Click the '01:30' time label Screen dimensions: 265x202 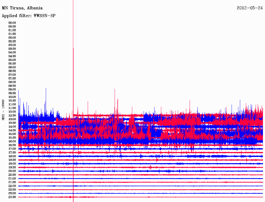(x=12, y=34)
